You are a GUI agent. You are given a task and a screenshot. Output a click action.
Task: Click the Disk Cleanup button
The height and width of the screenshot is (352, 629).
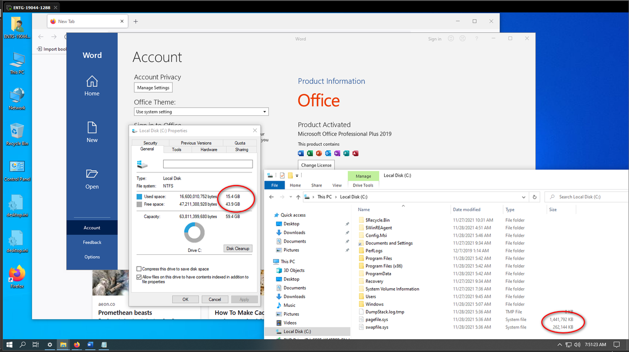[238, 248]
